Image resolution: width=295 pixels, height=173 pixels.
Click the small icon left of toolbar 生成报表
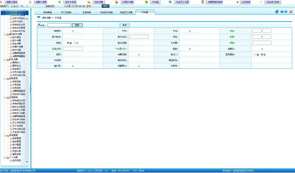pos(238,2)
